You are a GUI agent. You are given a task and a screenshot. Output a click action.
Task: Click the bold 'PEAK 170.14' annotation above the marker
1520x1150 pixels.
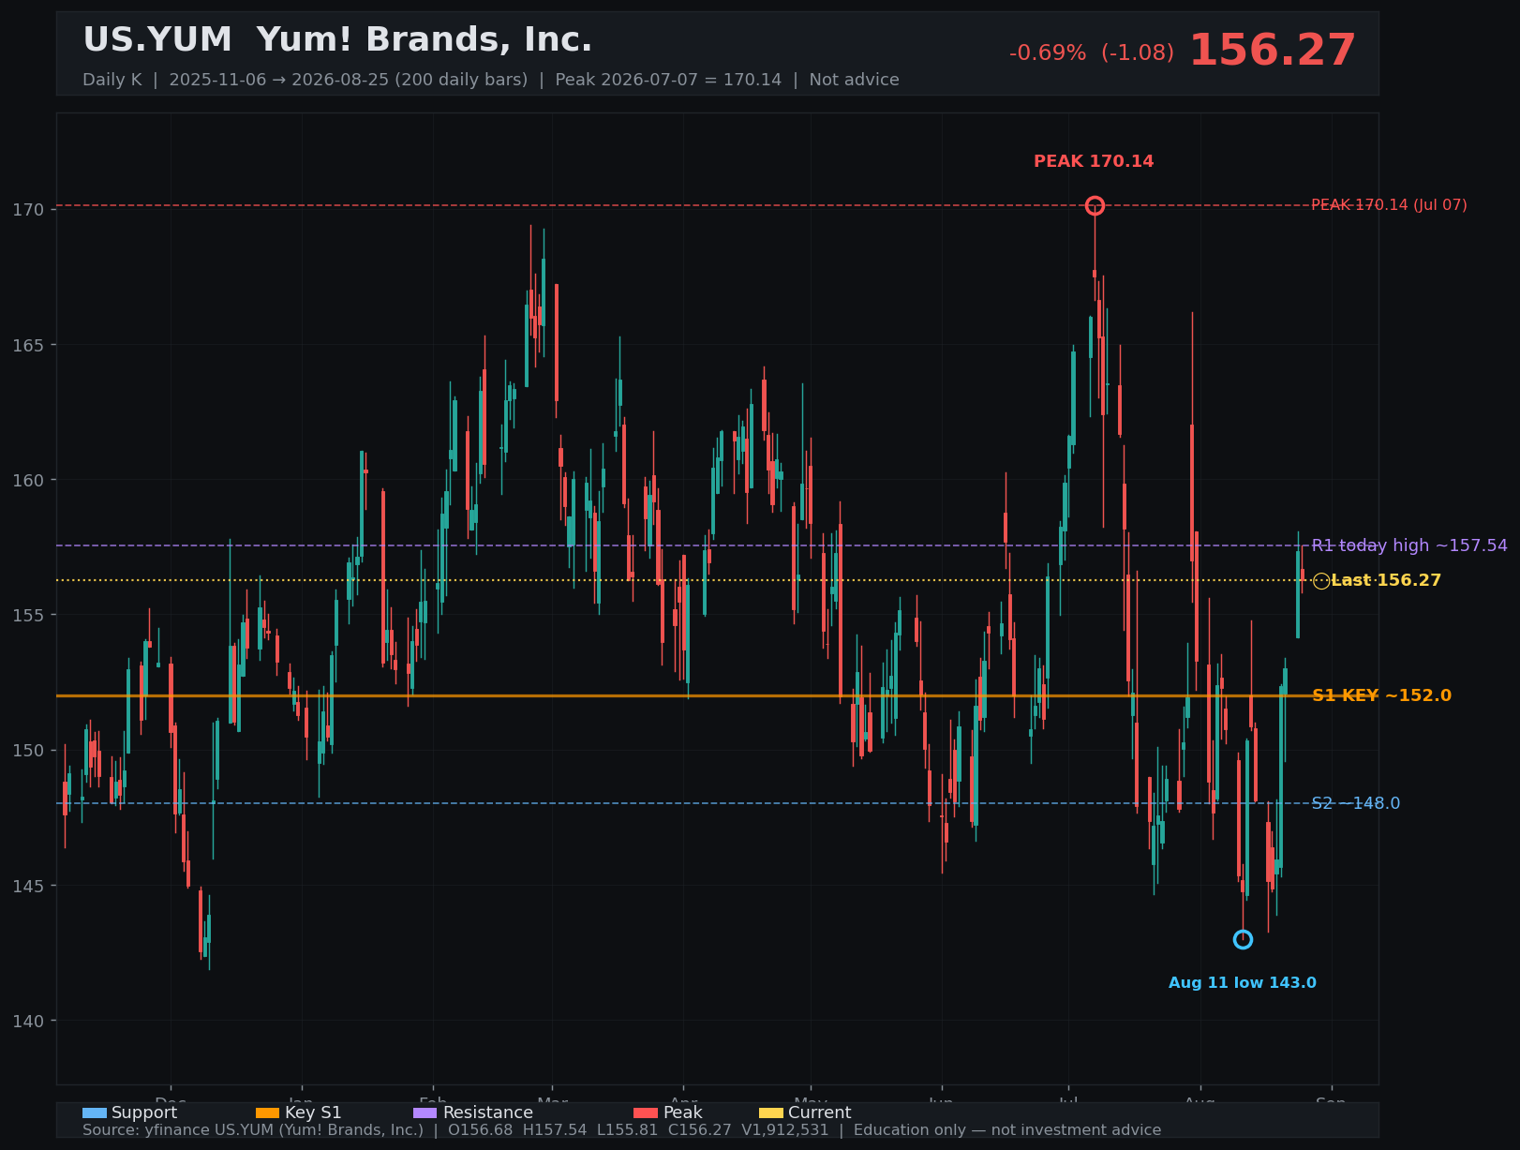1094,161
